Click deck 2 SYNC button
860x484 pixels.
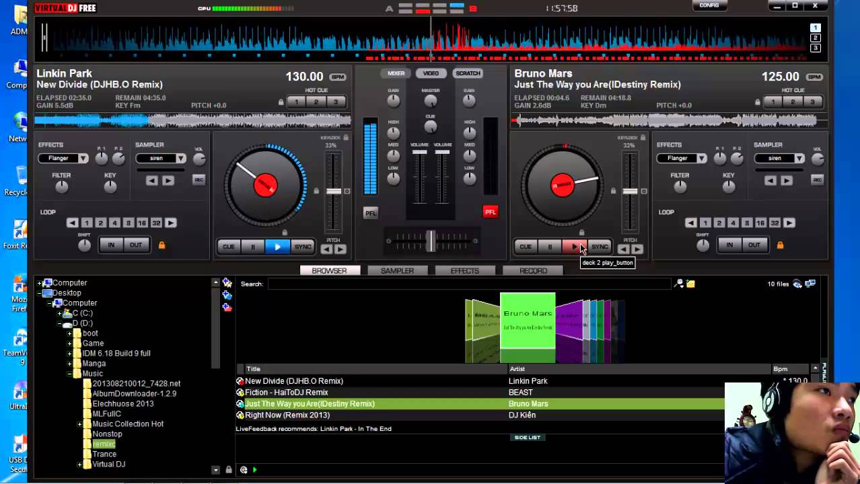pyautogui.click(x=600, y=247)
